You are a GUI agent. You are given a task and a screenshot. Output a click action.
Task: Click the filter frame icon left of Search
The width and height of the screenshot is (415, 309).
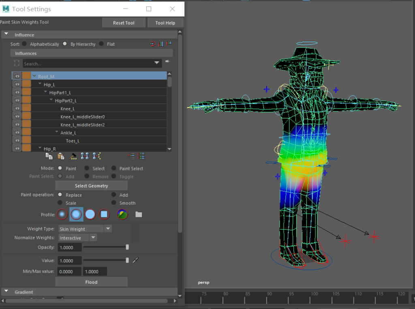(x=17, y=63)
